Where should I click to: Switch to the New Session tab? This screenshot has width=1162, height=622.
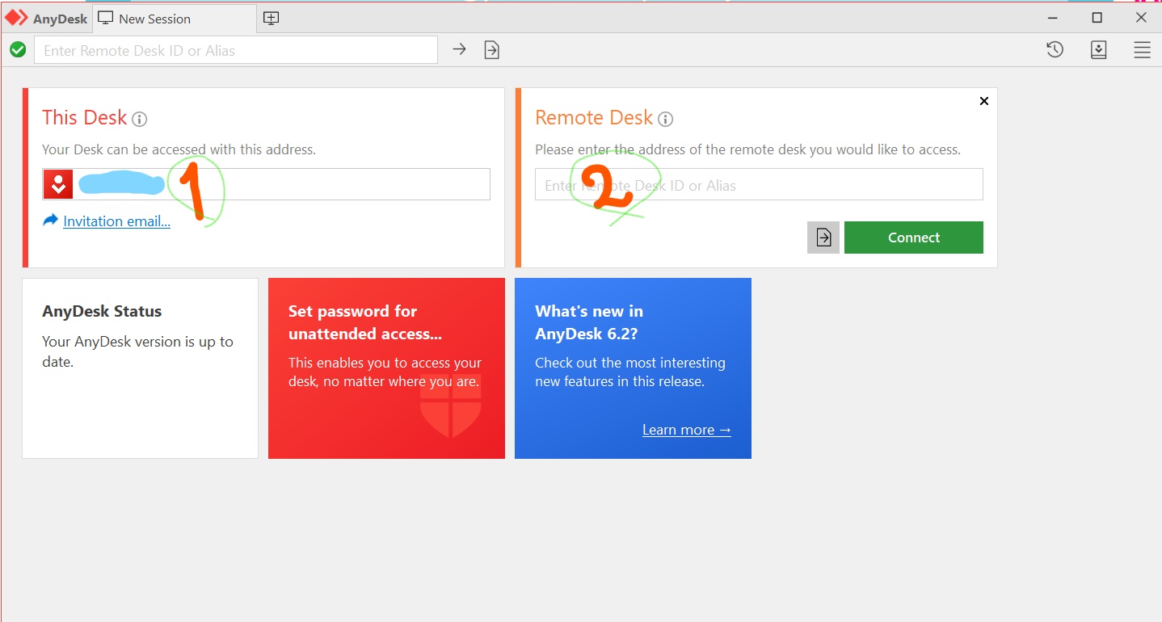tap(175, 19)
